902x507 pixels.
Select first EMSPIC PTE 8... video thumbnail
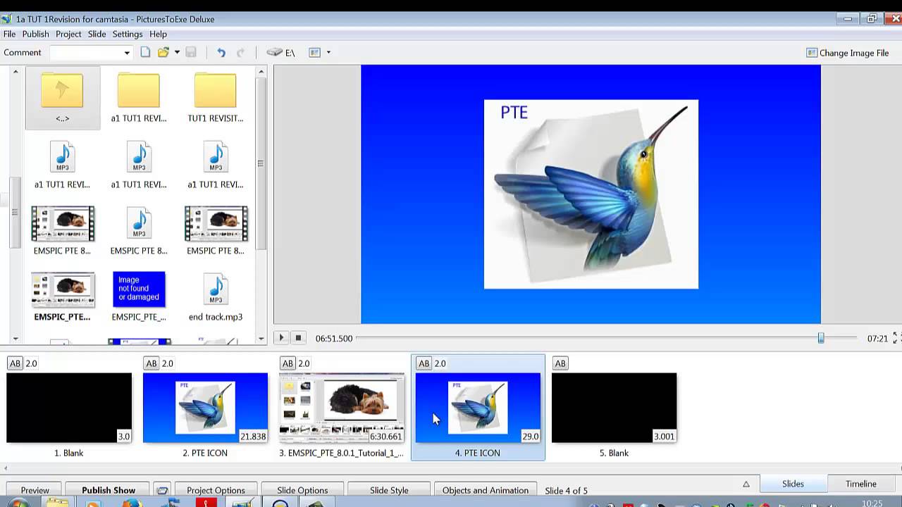click(x=62, y=230)
